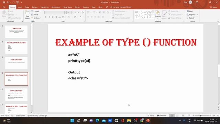The height and width of the screenshot is (124, 220).
Task: Click the Undo arrow icon
Action: (x=8, y=2)
